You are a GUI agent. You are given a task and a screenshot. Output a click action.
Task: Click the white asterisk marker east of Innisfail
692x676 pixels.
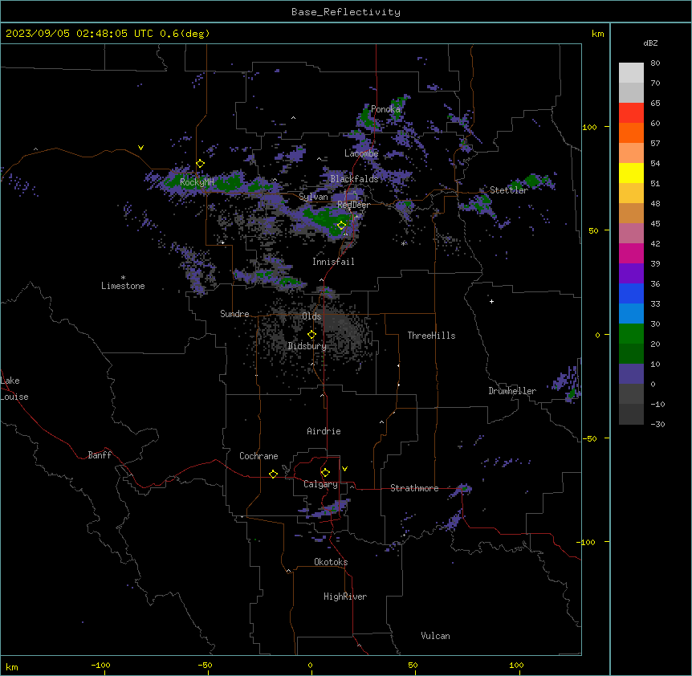[x=404, y=243]
